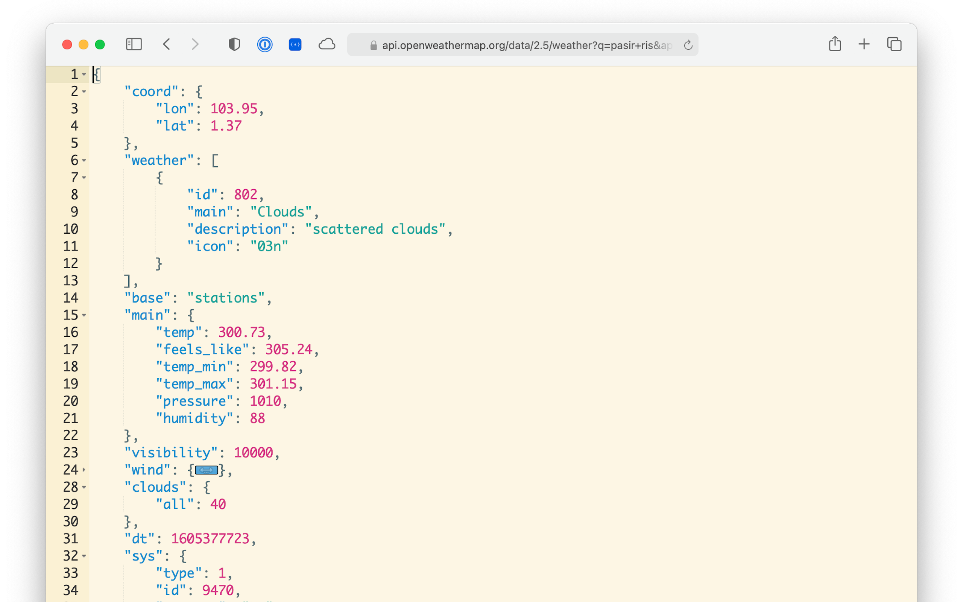
Task: Expand the folded "wind" object on line 24
Action: [x=84, y=470]
